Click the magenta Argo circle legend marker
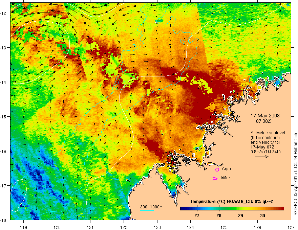This screenshot has width=298, height=230. point(217,169)
